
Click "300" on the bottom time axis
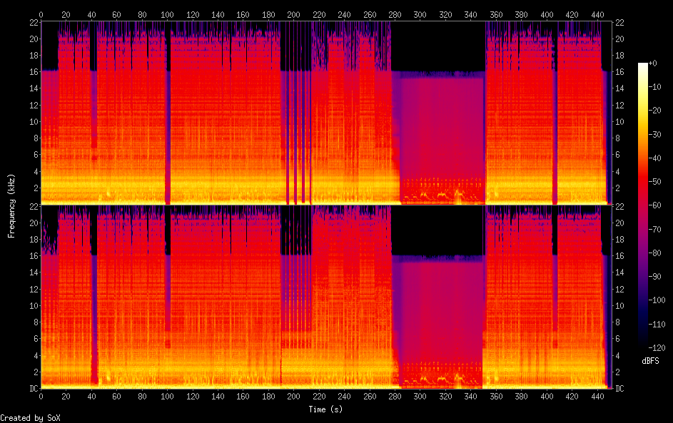[420, 397]
